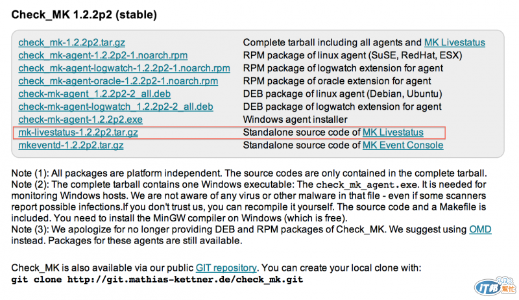Click 'RPM package of oracle extension for agent' text
This screenshot has height=300, width=519.
coord(337,81)
